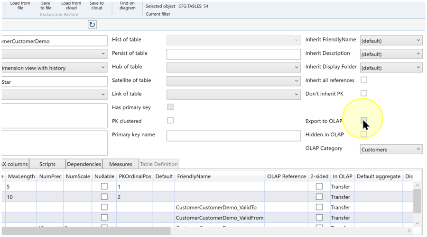
Task: Open Hist of table dropdown
Action: click(233, 40)
